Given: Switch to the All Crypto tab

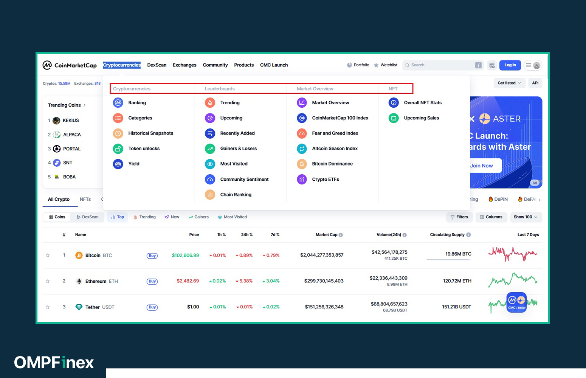Looking at the screenshot, I should coord(59,199).
